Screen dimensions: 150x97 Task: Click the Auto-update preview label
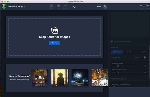(x=122, y=41)
